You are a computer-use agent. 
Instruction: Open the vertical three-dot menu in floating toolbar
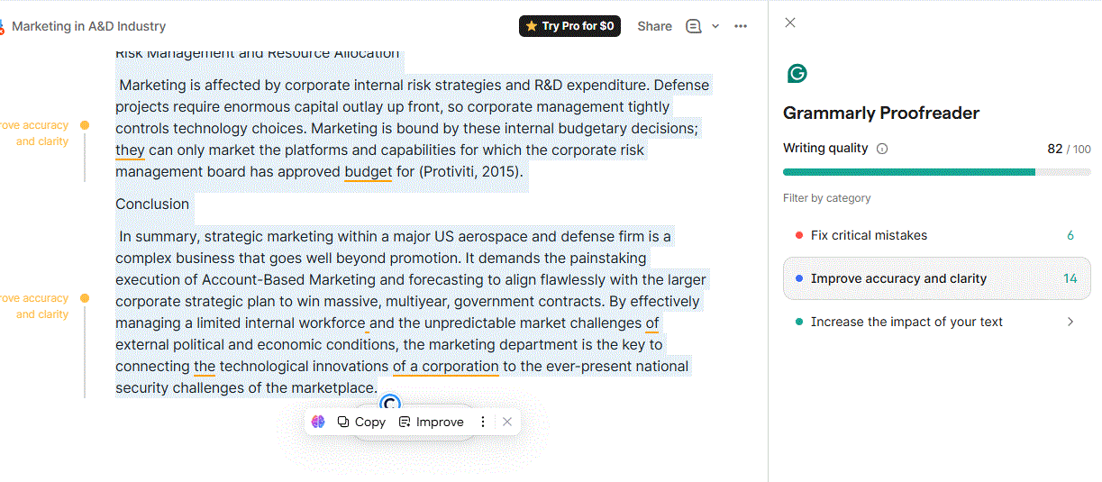[483, 422]
